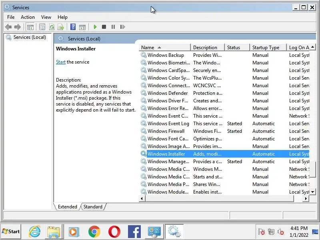The height and width of the screenshot is (240, 320).
Task: Select the Windows Error Re... service row
Action: (225, 108)
